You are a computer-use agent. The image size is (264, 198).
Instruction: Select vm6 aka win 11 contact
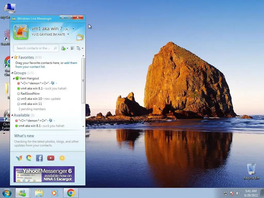[30, 104]
